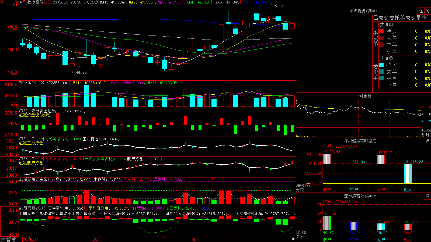Viewport: 431px width, 242px height.
Task: Click dark red 大单 swatch under 委买单
Action: tap(381, 38)
